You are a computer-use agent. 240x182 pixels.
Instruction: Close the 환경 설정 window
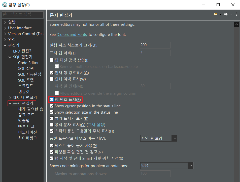click(233, 5)
